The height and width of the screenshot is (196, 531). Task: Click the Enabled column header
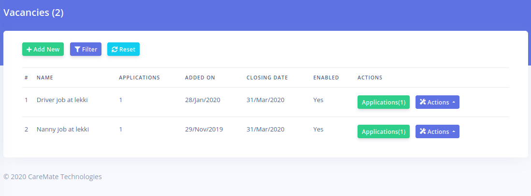tap(326, 78)
